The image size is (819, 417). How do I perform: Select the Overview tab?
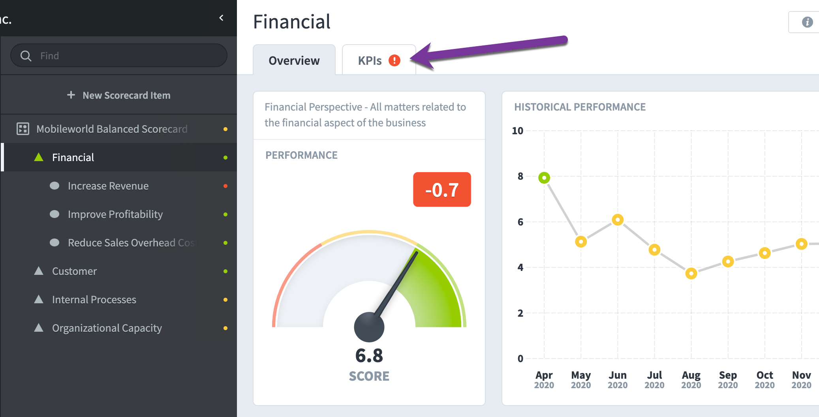point(294,60)
